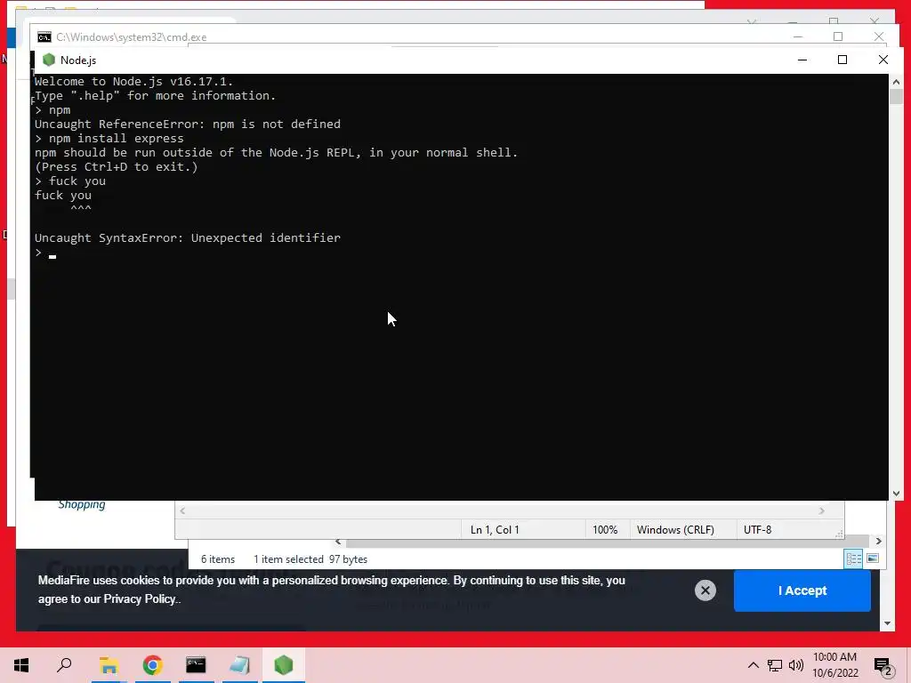Click File Explorer scroll left arrow
This screenshot has height=683, width=911.
coord(338,542)
